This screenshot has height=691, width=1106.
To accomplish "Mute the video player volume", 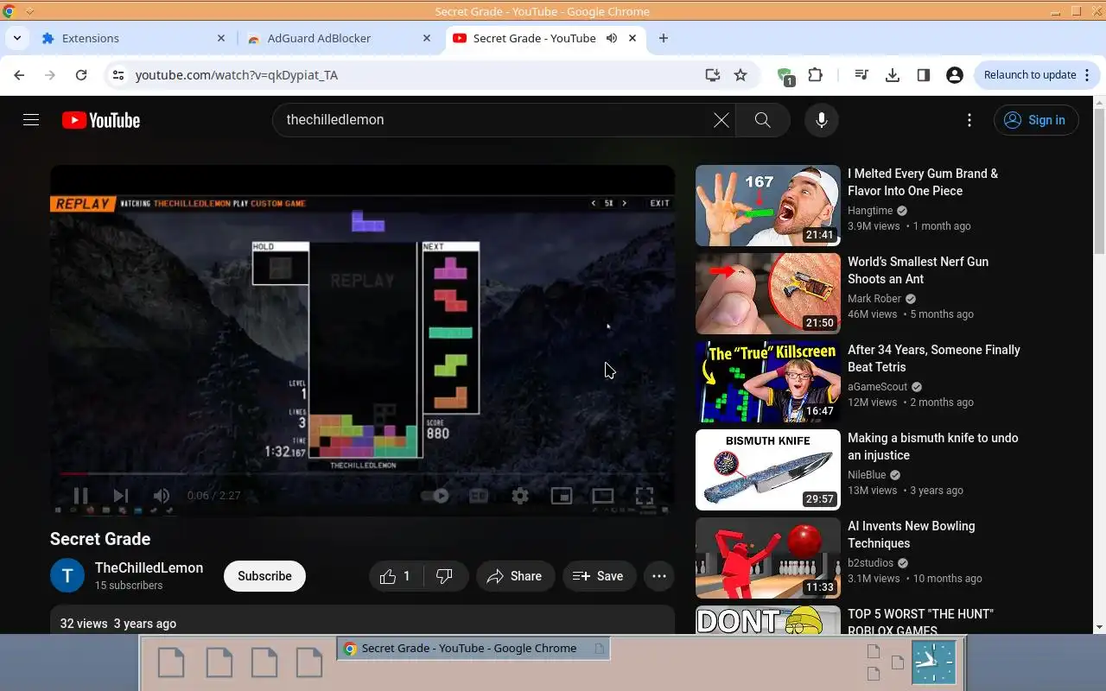I will 162,496.
